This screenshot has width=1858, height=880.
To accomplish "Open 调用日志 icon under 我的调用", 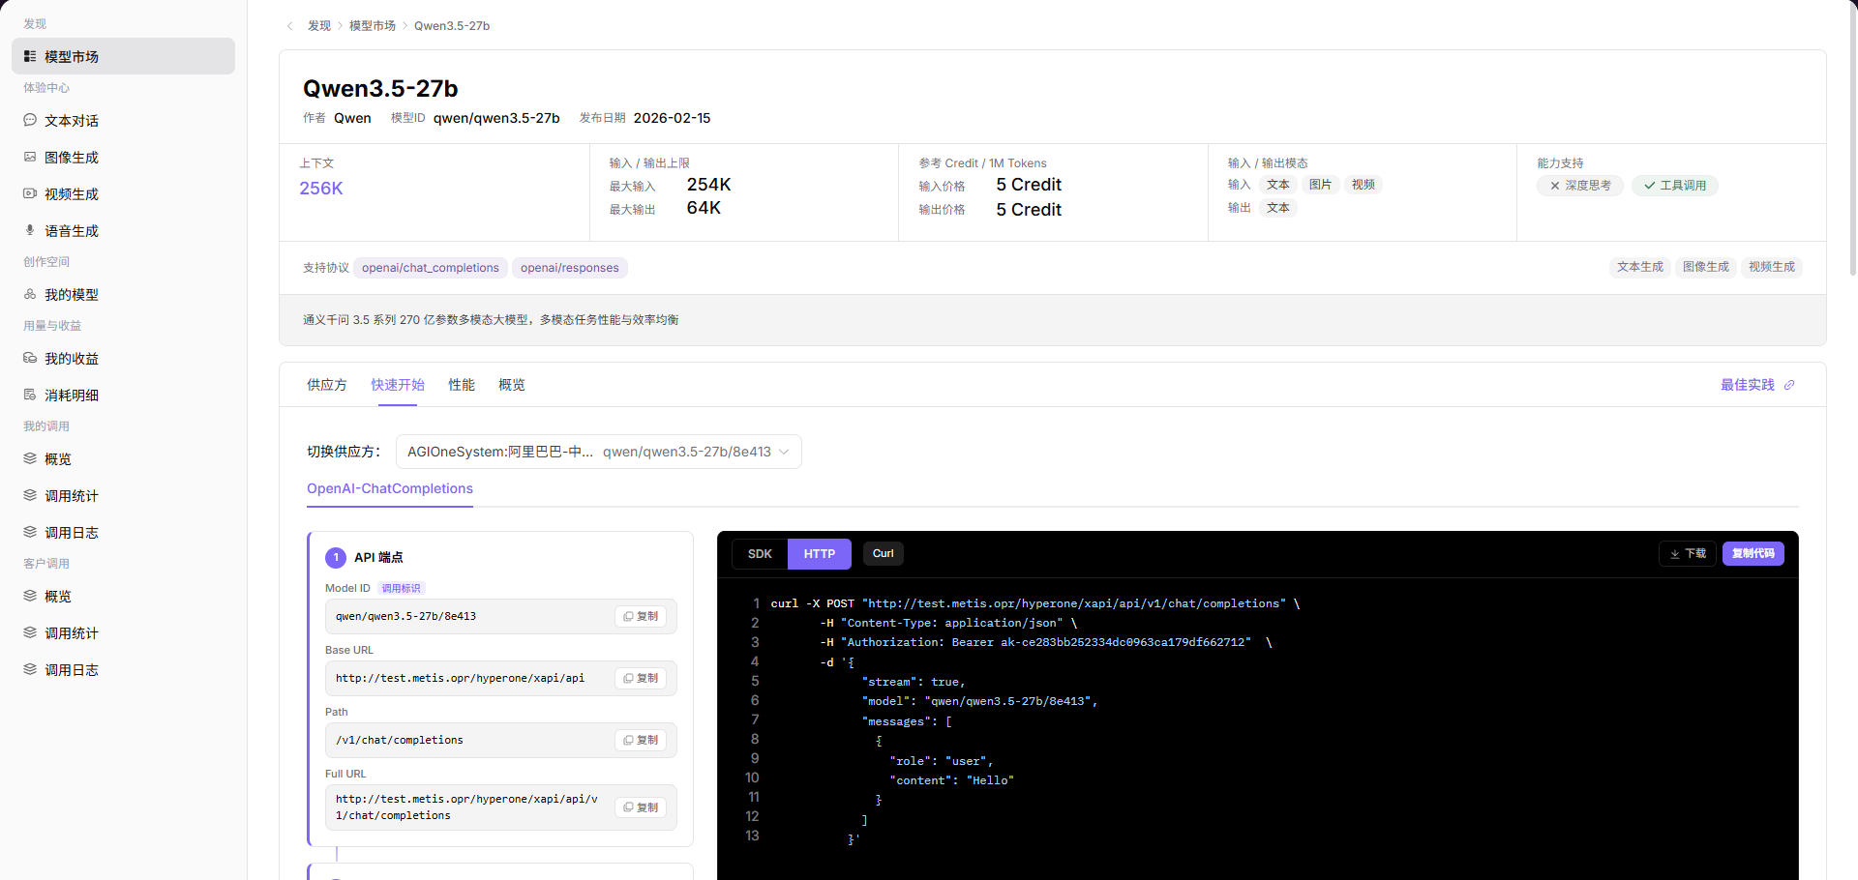I will click(x=30, y=532).
